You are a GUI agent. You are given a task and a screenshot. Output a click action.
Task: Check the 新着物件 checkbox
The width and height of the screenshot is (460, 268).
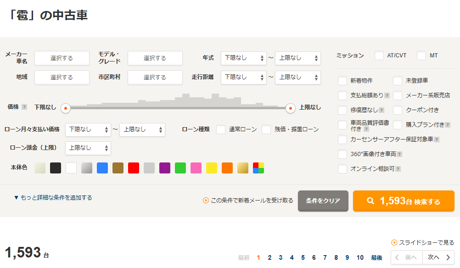(342, 81)
